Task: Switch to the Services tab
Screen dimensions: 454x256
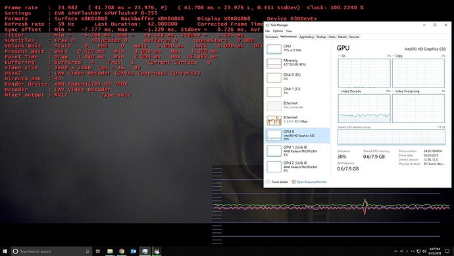Action: click(x=354, y=37)
